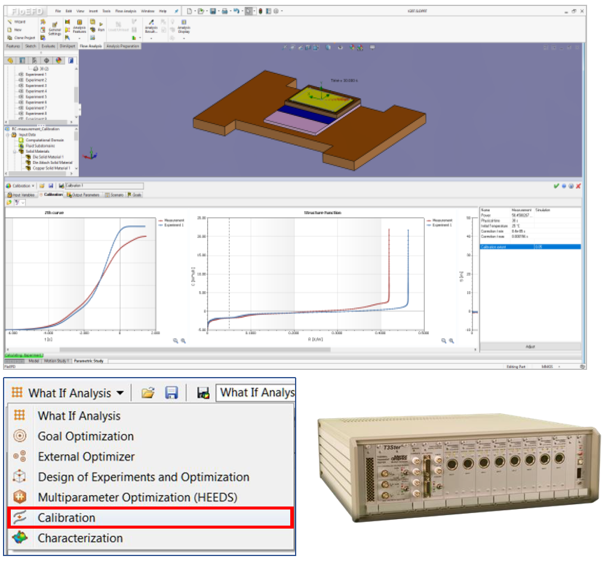605x562 pixels.
Task: Open the dropdown arrow under Analysis Results
Action: click(x=151, y=38)
